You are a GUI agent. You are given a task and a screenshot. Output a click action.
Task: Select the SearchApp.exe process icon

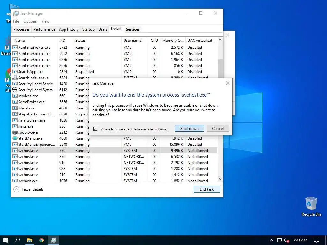coord(15,72)
